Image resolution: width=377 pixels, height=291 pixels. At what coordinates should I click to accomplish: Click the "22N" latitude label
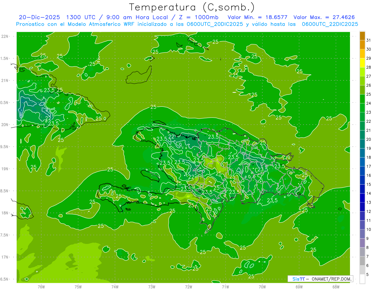(5, 36)
